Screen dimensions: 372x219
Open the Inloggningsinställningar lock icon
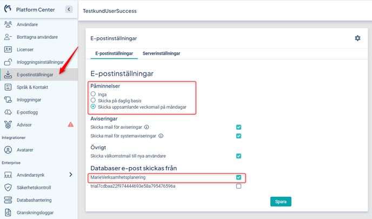[8, 62]
